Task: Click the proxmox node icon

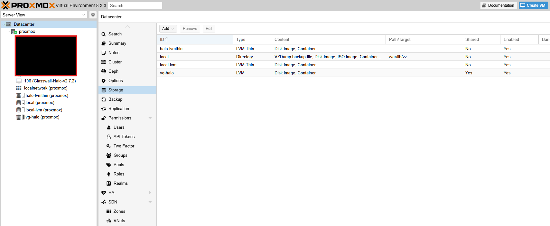Action: tap(14, 32)
